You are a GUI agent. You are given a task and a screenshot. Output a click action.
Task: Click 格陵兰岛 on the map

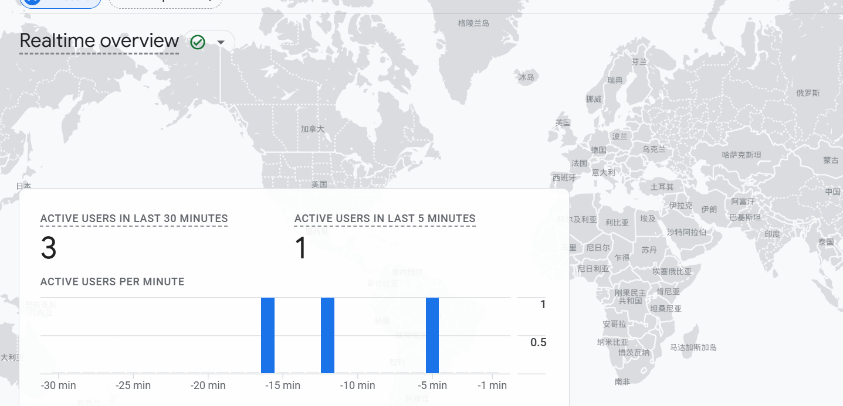click(x=473, y=23)
